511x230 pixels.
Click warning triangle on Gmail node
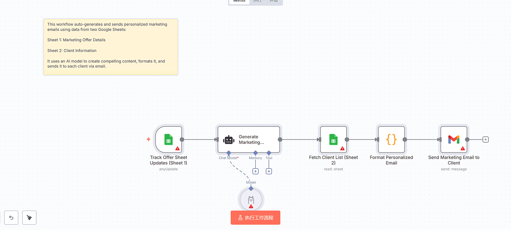463,148
